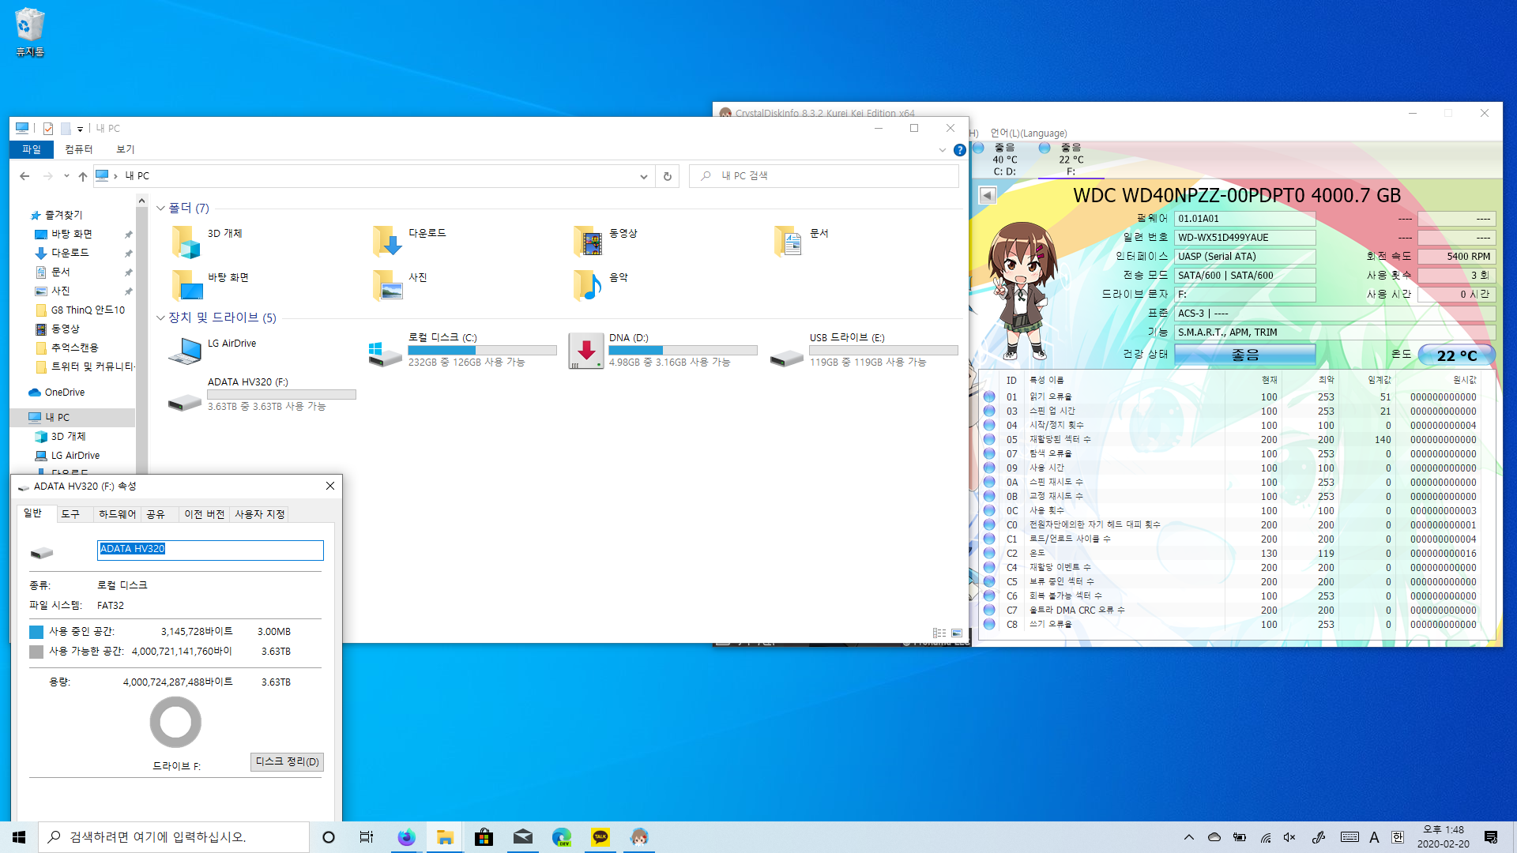Image resolution: width=1517 pixels, height=853 pixels.
Task: Click the 좋음 health status button
Action: 1245,355
